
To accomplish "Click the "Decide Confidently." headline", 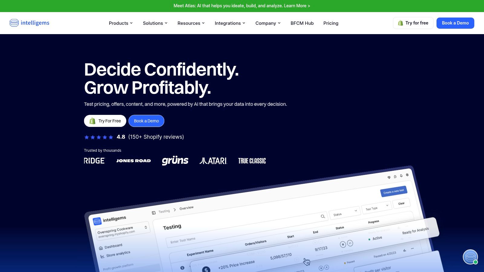I will [162, 70].
